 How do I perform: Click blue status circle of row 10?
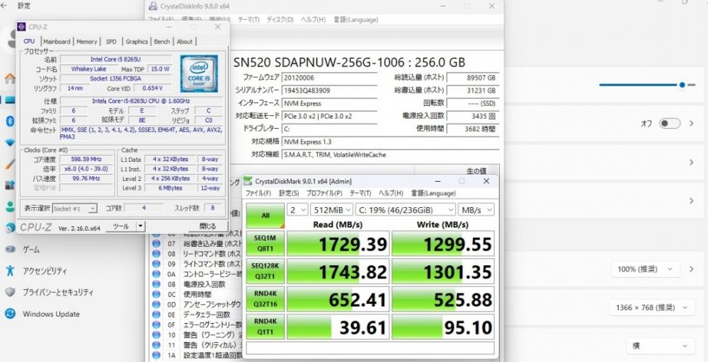point(156,335)
